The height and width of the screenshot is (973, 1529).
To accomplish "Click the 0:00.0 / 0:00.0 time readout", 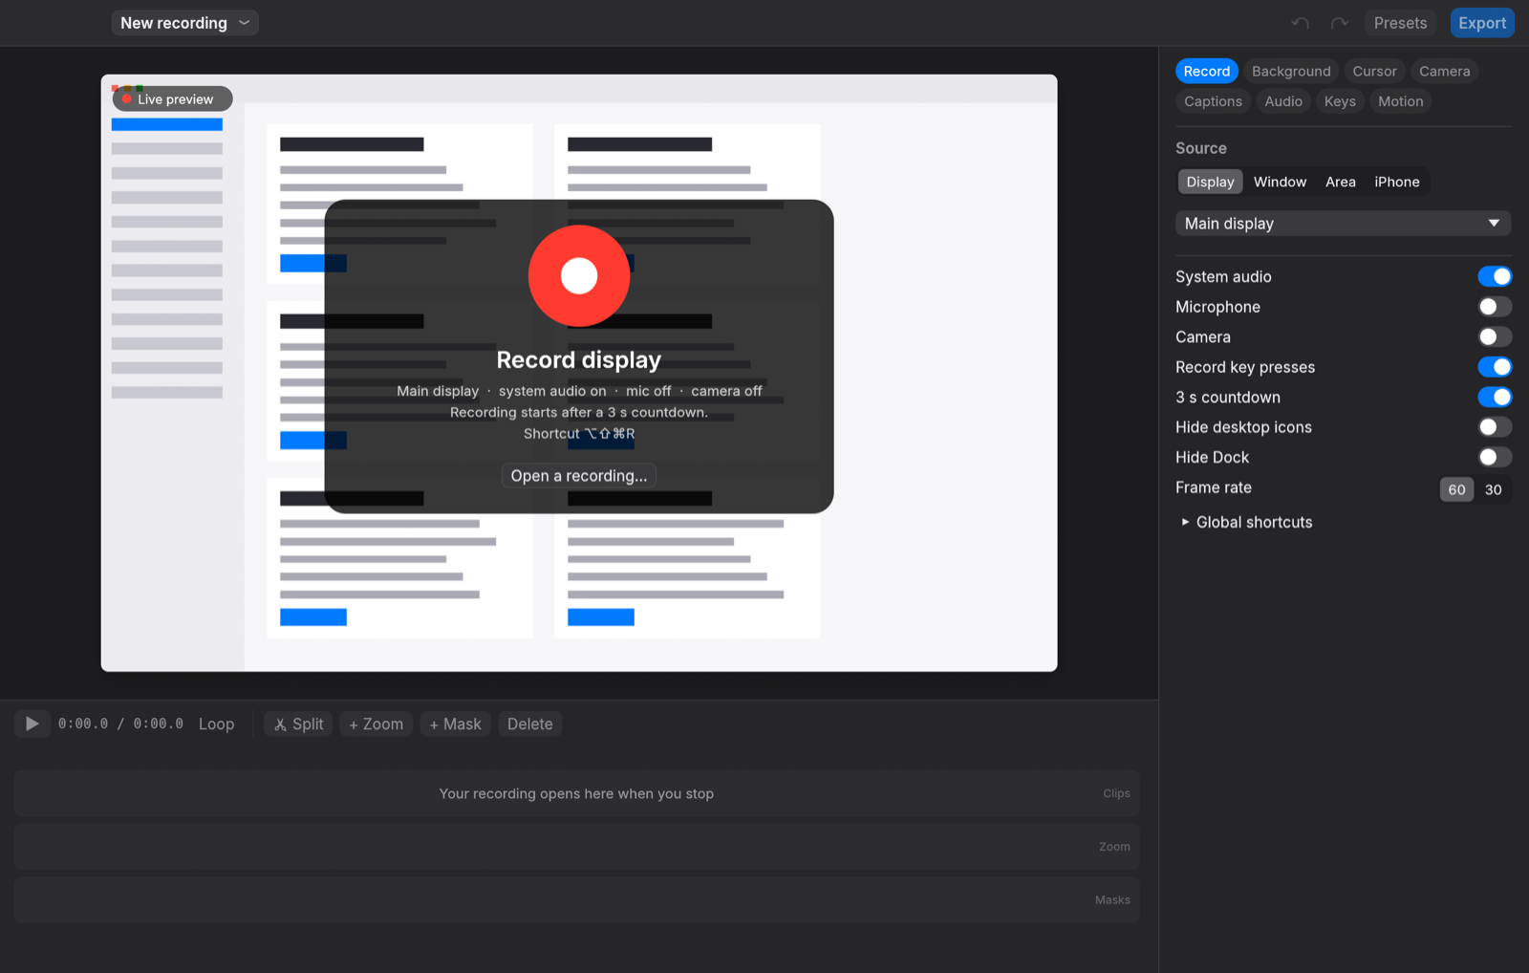I will coord(120,724).
